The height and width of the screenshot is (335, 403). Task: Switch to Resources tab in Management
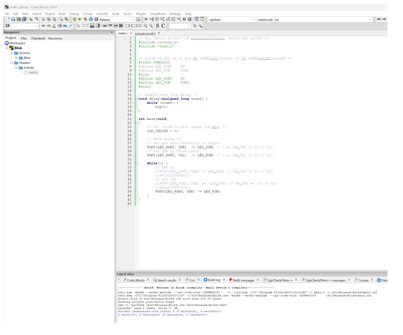pyautogui.click(x=55, y=38)
